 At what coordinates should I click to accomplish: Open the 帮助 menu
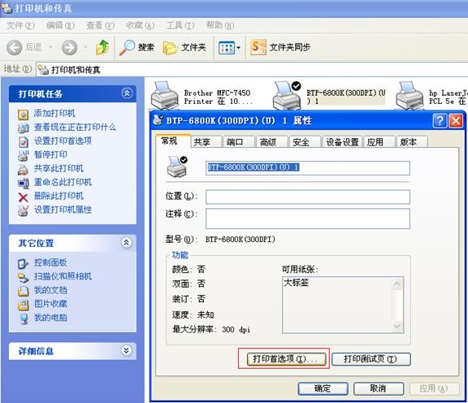click(x=220, y=25)
